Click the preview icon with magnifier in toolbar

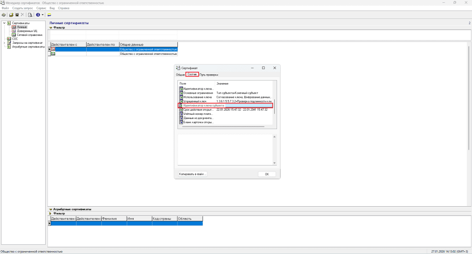tap(30, 15)
